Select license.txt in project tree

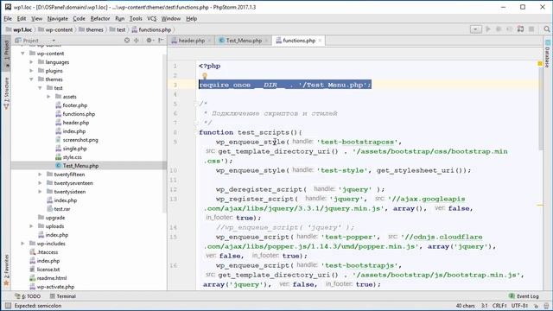pyautogui.click(x=48, y=270)
